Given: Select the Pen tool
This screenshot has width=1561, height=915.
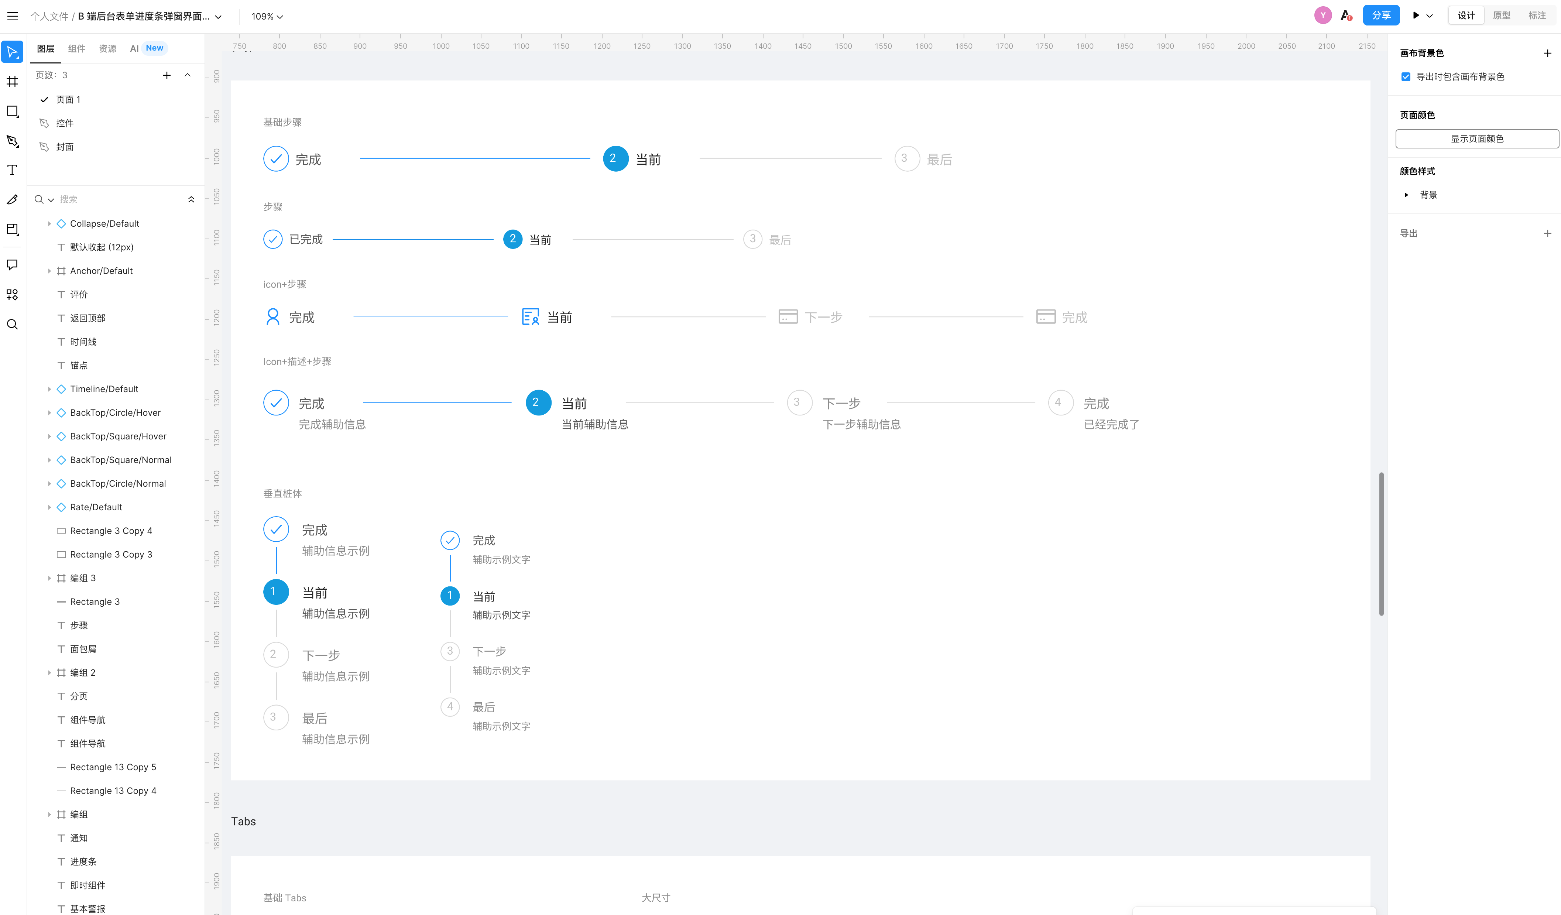Looking at the screenshot, I should point(13,141).
